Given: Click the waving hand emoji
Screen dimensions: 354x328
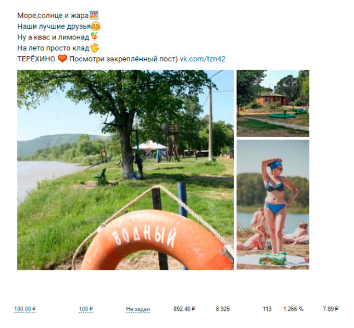Looking at the screenshot, I should click(x=94, y=48).
